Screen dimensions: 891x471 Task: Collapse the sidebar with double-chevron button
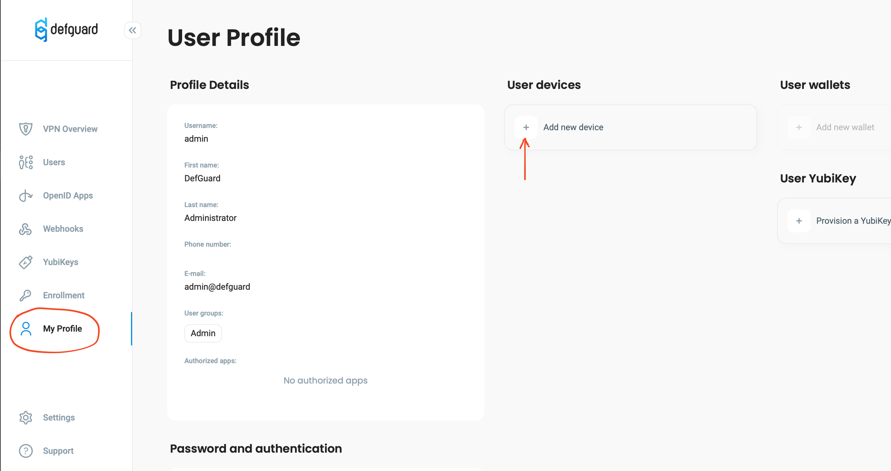[133, 30]
